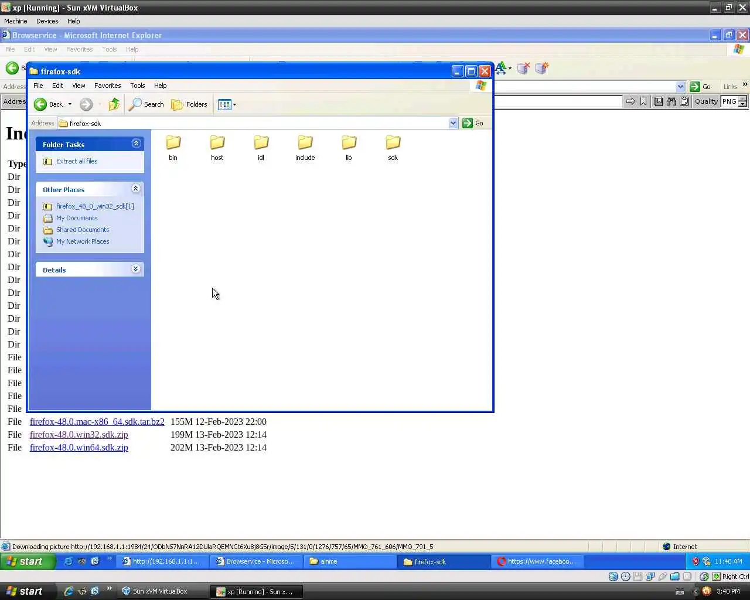Open Edit menu in firefox-sdk window
This screenshot has height=600, width=750.
tap(57, 86)
